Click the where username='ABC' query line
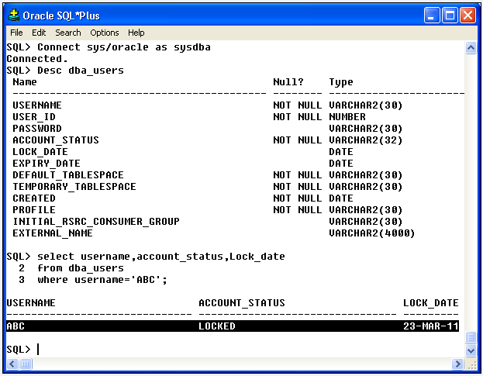The width and height of the screenshot is (483, 376). (x=102, y=280)
